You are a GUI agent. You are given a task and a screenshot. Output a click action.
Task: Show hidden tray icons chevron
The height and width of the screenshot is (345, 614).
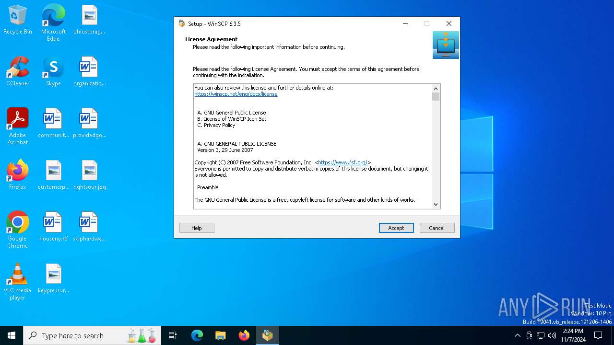[x=517, y=335]
